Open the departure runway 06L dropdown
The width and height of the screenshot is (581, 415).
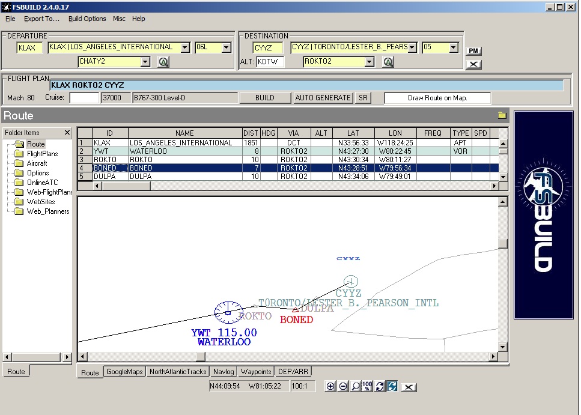227,47
